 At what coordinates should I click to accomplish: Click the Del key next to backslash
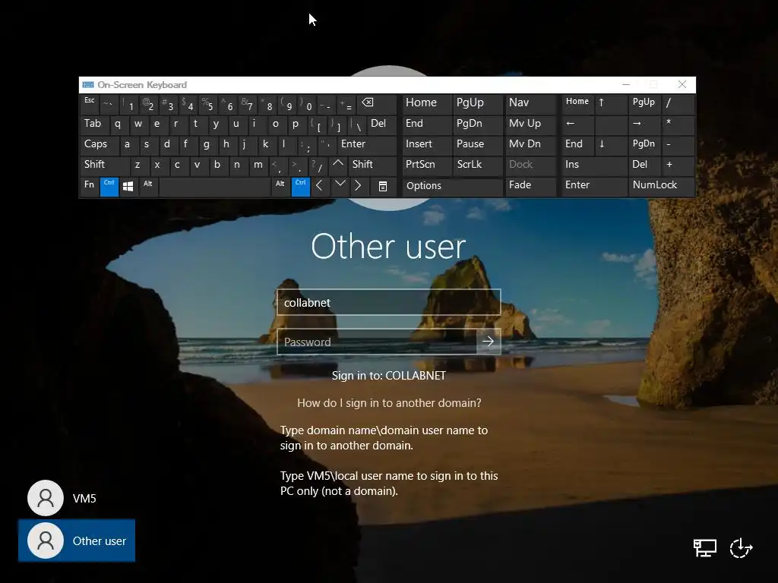pyautogui.click(x=381, y=125)
